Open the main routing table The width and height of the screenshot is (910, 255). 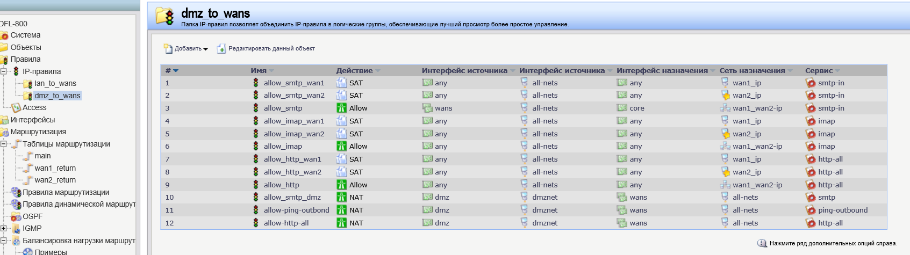pyautogui.click(x=43, y=156)
